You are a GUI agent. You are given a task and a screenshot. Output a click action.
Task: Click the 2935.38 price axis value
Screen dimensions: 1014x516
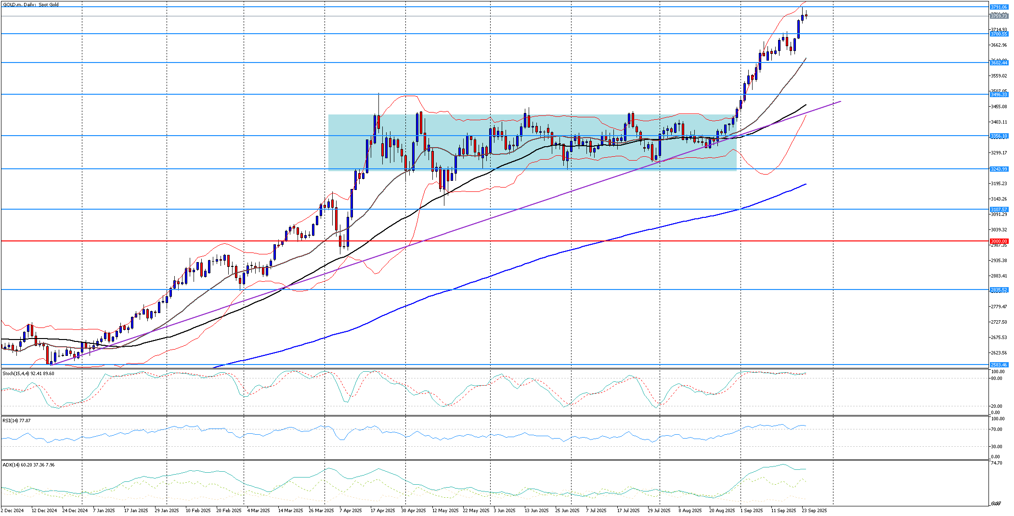click(x=999, y=261)
